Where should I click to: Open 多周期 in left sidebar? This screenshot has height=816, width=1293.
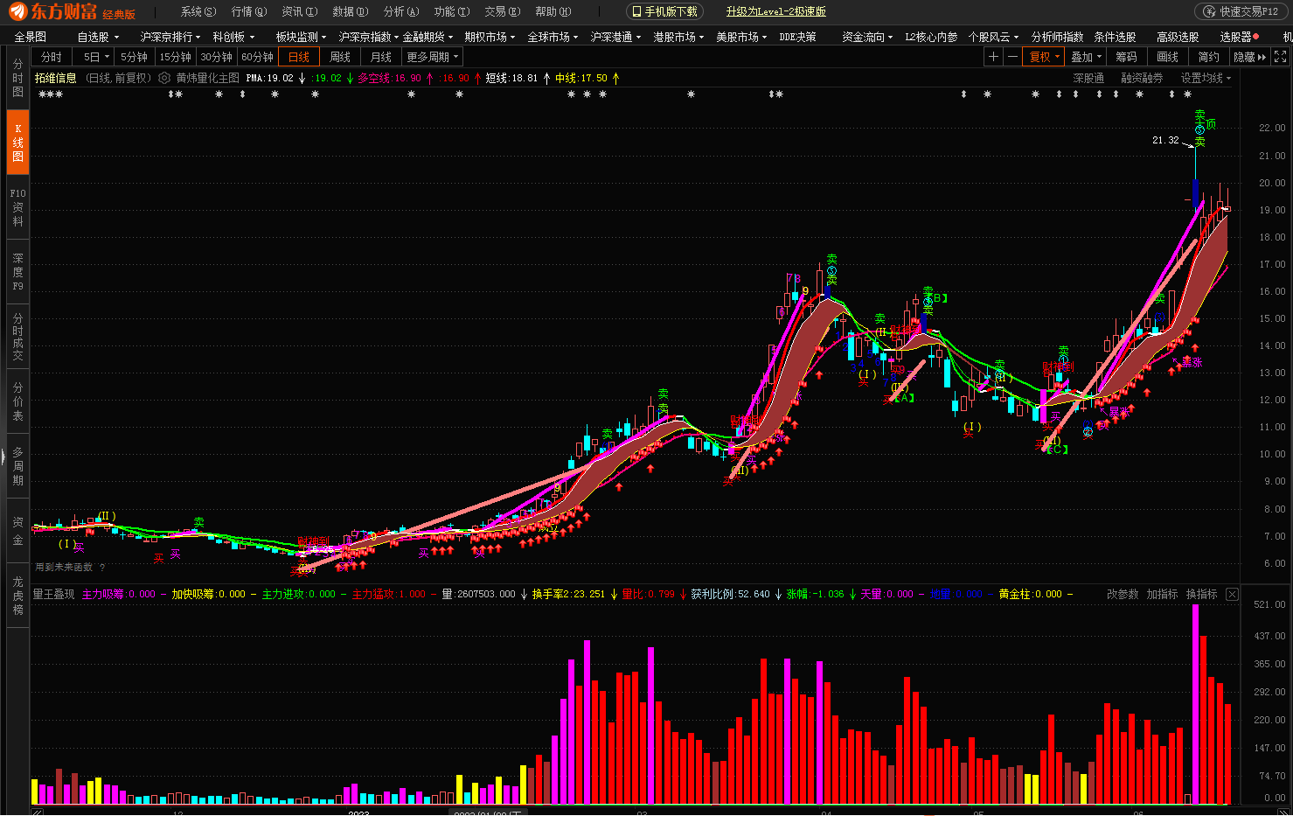[x=17, y=466]
